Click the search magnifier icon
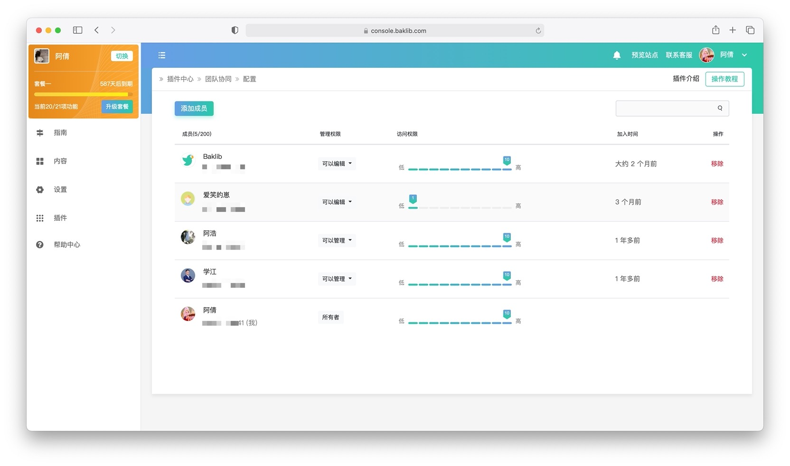This screenshot has height=466, width=790. click(x=720, y=108)
